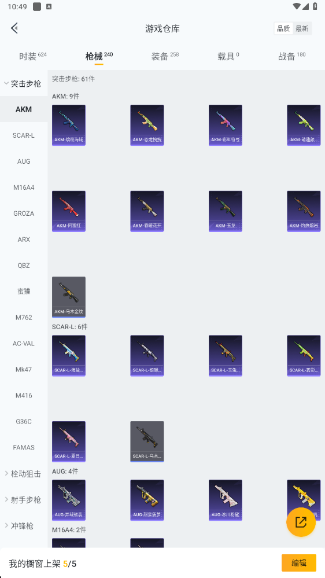Select the AKM-彩虹符号 skin card

coord(226,126)
